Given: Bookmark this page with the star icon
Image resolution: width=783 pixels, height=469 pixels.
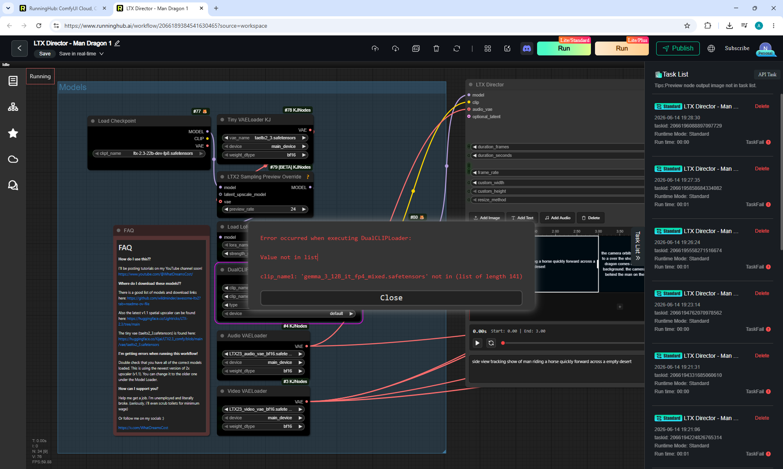Looking at the screenshot, I should (687, 26).
